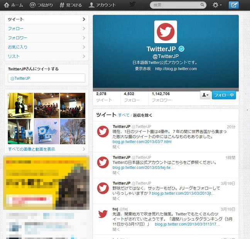
Task: Open the Twitter stickers photo thumbnail
Action: (47, 131)
